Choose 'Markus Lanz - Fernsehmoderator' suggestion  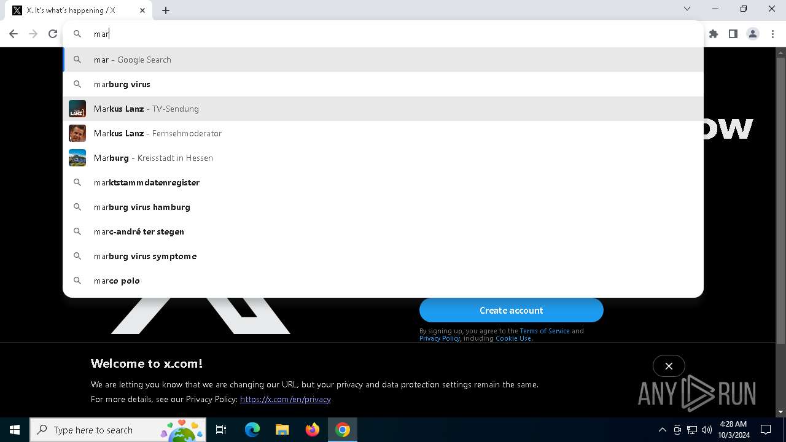coord(383,133)
